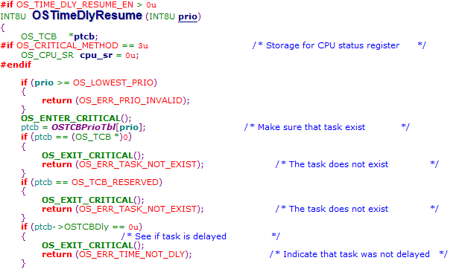Click the 'See if task is delayed' comment
This screenshot has width=453, height=272.
(x=200, y=236)
